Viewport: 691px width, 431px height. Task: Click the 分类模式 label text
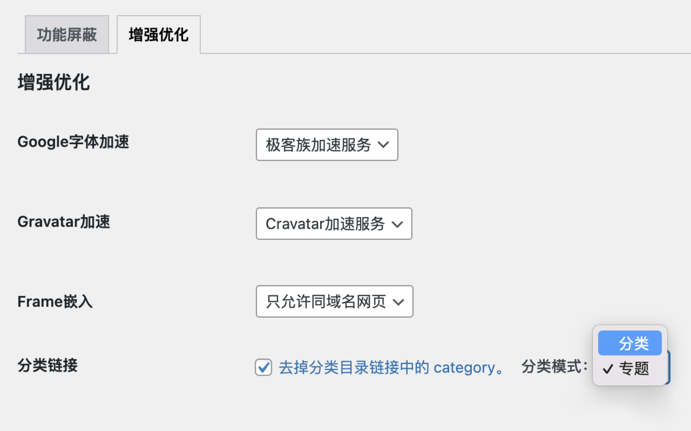555,366
